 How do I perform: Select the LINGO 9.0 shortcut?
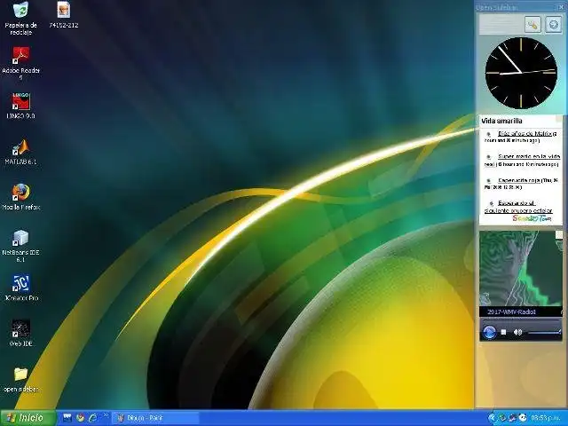[20, 106]
